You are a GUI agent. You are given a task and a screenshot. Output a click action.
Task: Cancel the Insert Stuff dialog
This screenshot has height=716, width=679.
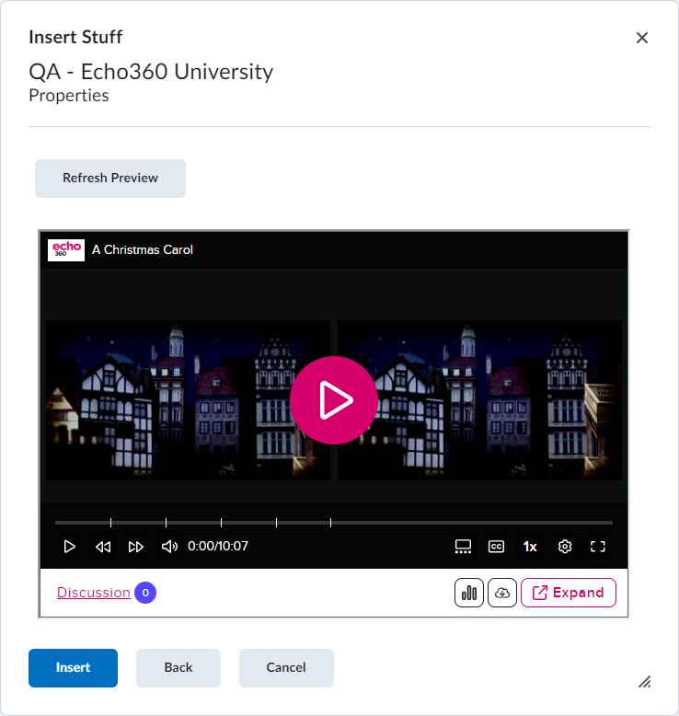(x=286, y=668)
